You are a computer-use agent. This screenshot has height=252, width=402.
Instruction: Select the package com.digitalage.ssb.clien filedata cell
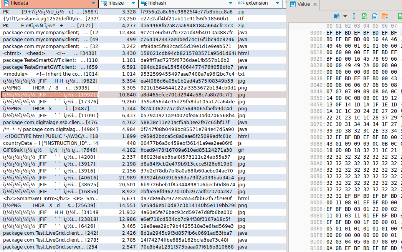50,123
